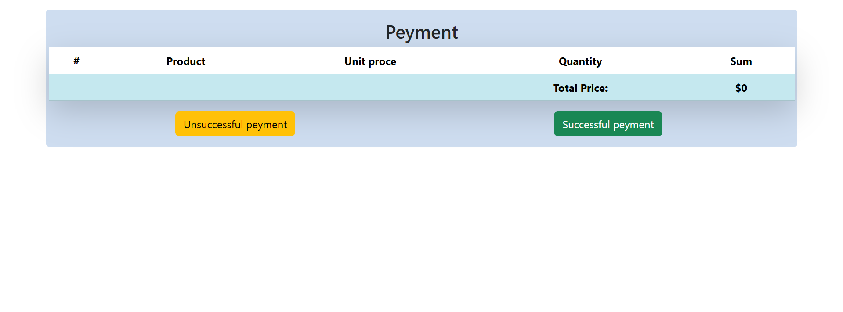Viewport: 843px width, 312px height.
Task: Click the yellow Unsuccessful peyment button
Action: click(235, 124)
